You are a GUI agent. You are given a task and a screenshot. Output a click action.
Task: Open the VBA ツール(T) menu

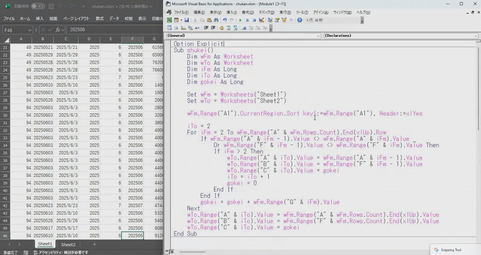302,12
